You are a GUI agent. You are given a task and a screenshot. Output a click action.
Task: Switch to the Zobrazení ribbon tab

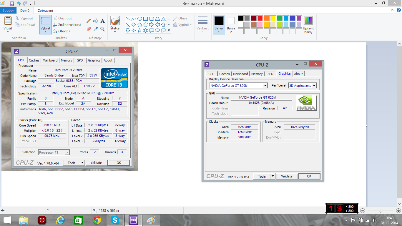pyautogui.click(x=45, y=11)
